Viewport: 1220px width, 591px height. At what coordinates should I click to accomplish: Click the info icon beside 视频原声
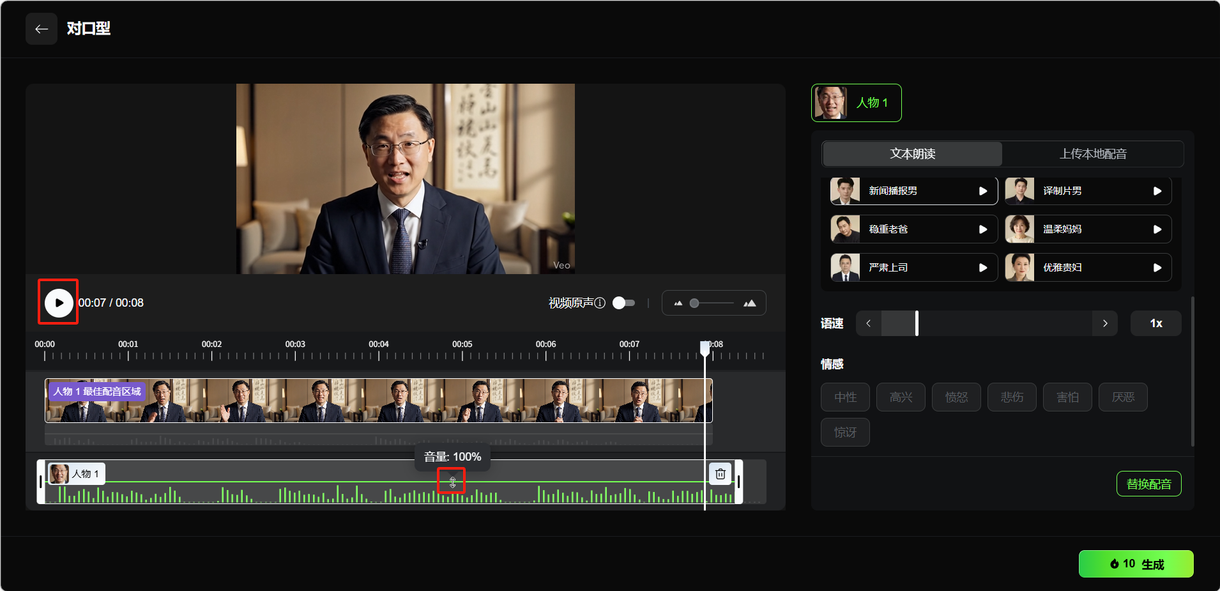click(x=600, y=303)
